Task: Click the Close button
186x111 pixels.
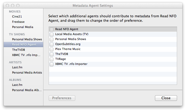Action: point(166,98)
